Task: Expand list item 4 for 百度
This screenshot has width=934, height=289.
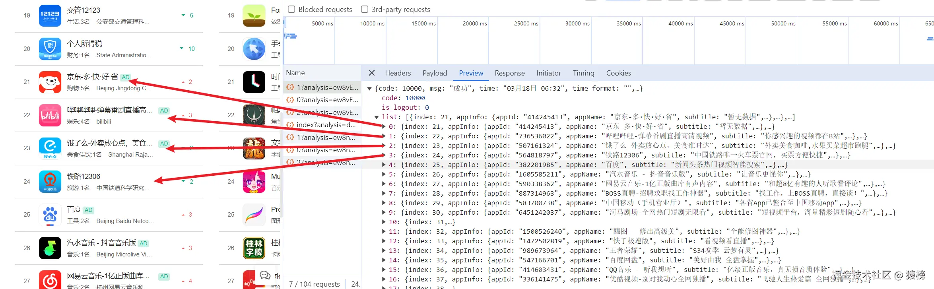Action: (384, 165)
